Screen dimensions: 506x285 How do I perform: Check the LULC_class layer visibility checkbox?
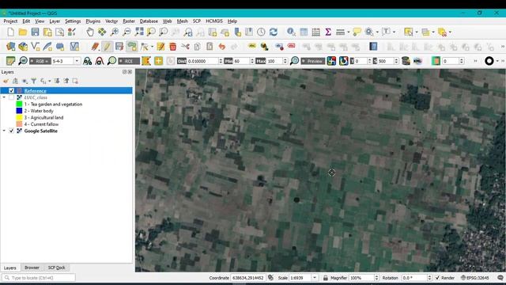point(12,97)
